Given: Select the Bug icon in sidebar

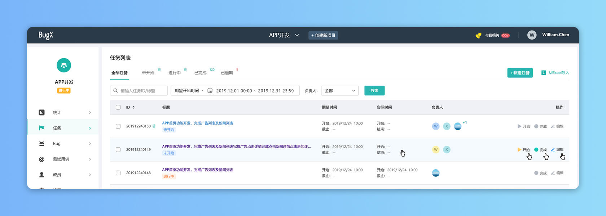Looking at the screenshot, I should [x=41, y=143].
